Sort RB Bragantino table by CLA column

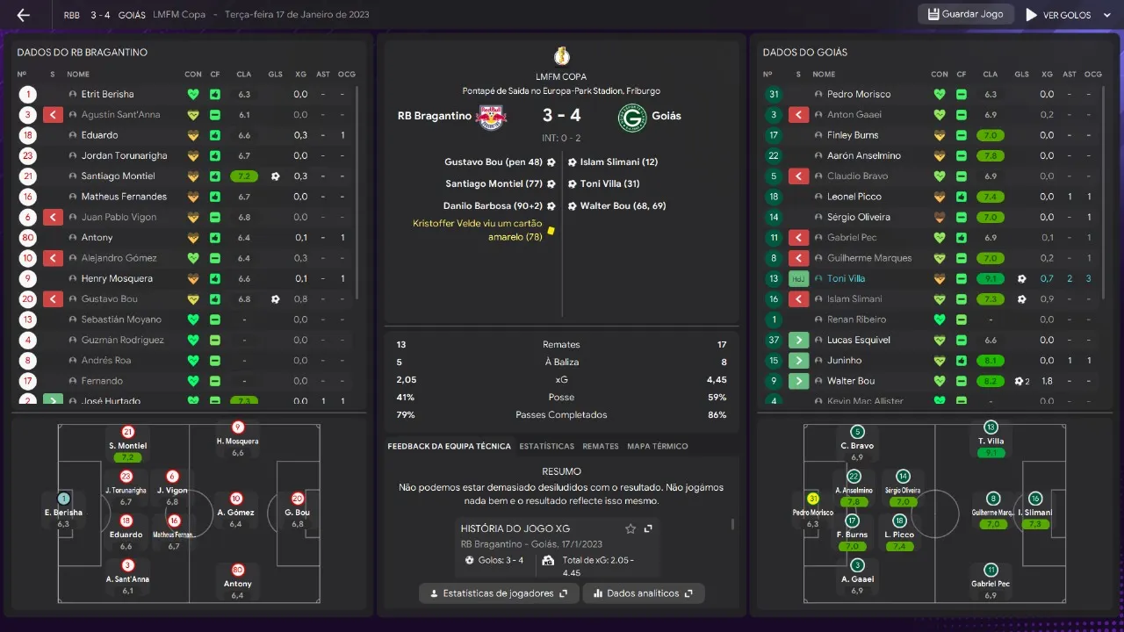[x=244, y=74]
